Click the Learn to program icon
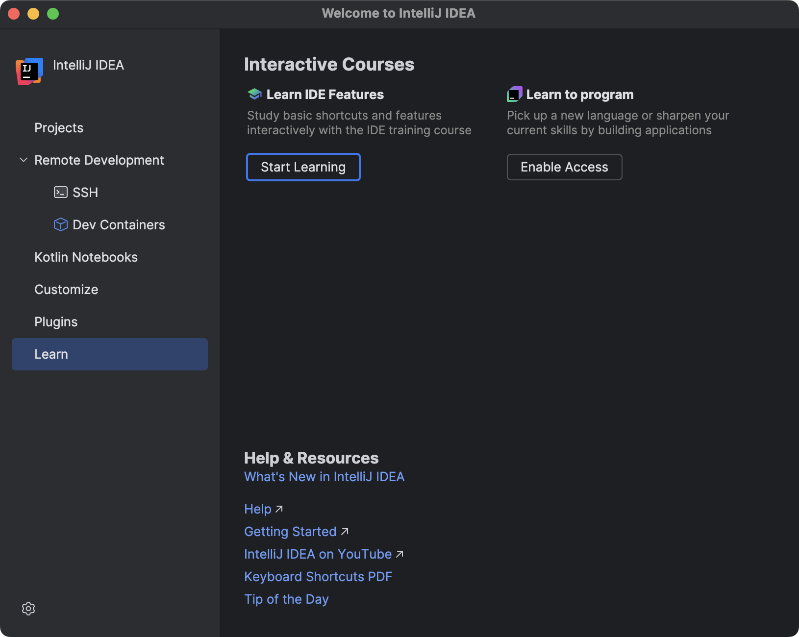Screen dimensions: 799x637 [514, 94]
